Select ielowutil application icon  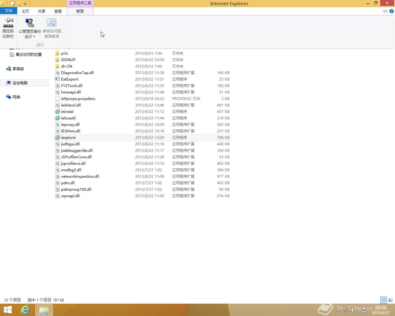coord(57,118)
